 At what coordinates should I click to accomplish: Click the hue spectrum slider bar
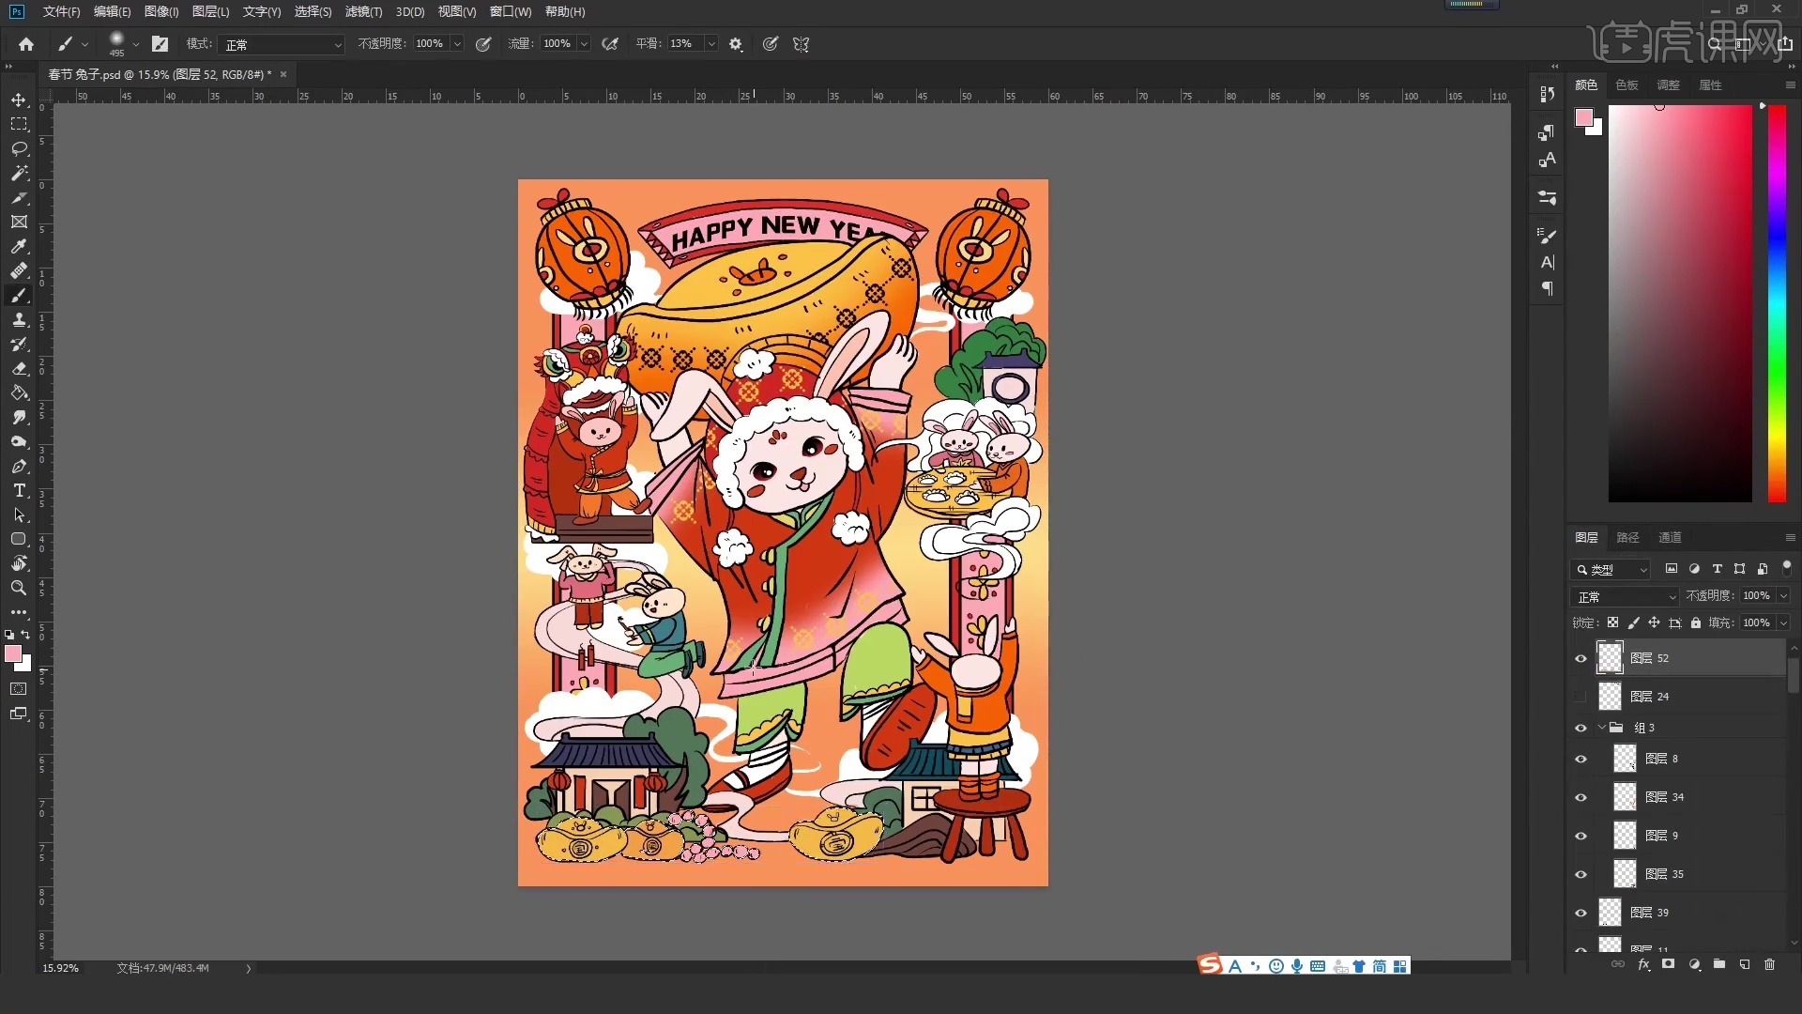(x=1777, y=303)
